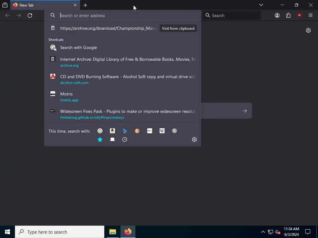Open Firefox View from the tab bar
The height and width of the screenshot is (238, 318).
(x=5, y=5)
